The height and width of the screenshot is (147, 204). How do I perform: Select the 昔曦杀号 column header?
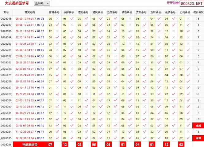coord(54,13)
